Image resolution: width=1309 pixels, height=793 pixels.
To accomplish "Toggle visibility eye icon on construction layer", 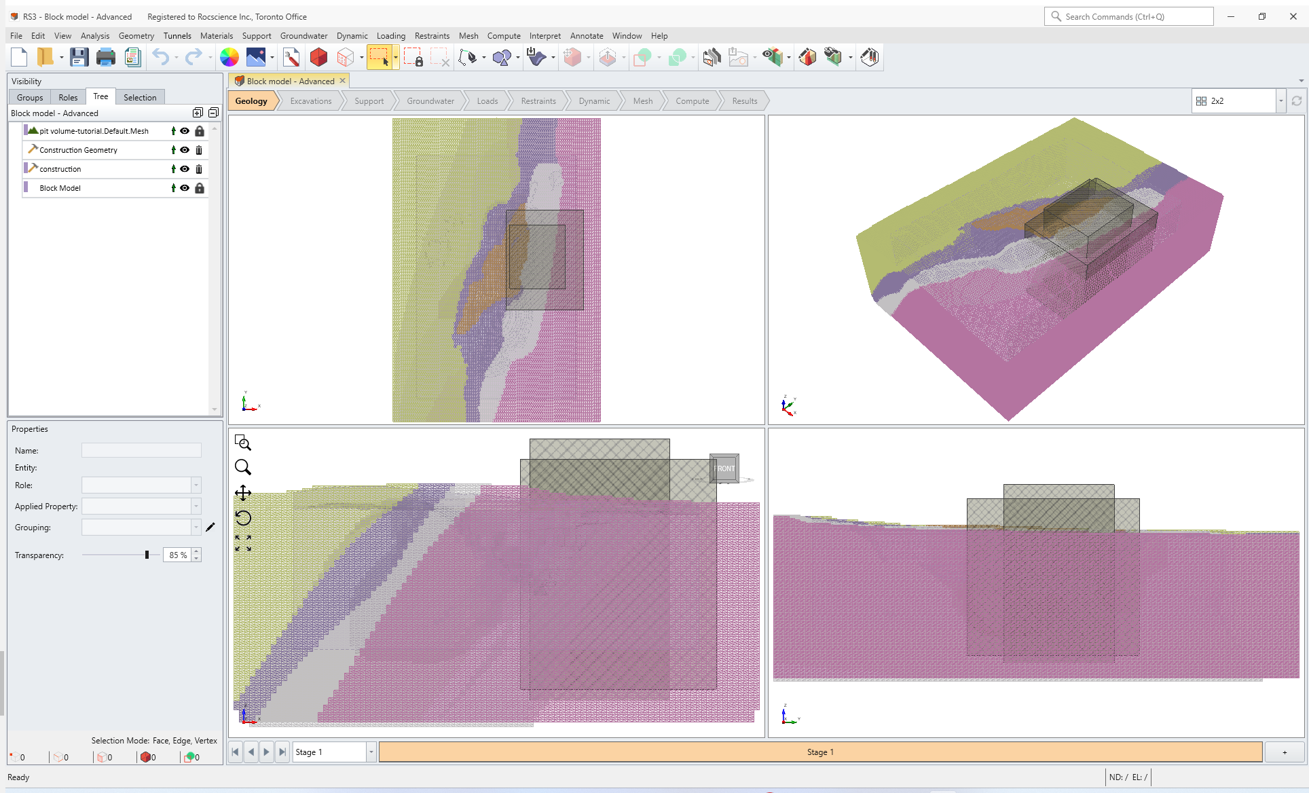I will pyautogui.click(x=184, y=169).
